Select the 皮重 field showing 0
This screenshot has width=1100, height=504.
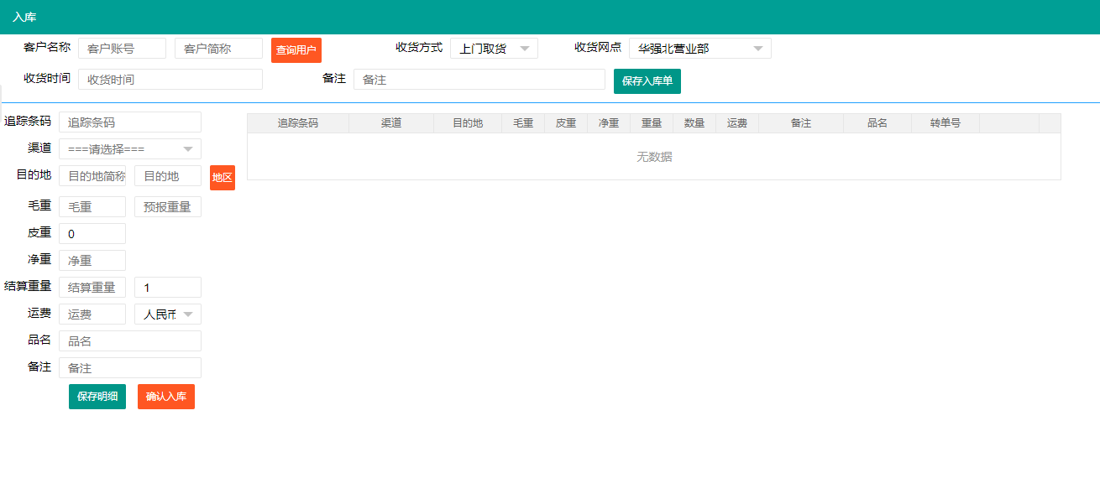click(x=92, y=234)
